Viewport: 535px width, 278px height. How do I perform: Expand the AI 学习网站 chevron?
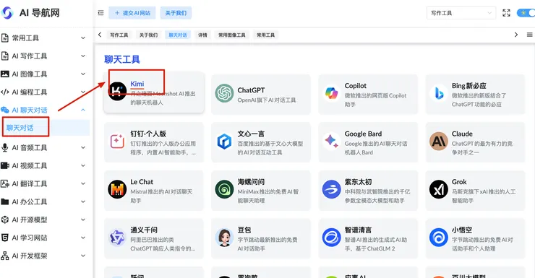pos(83,238)
